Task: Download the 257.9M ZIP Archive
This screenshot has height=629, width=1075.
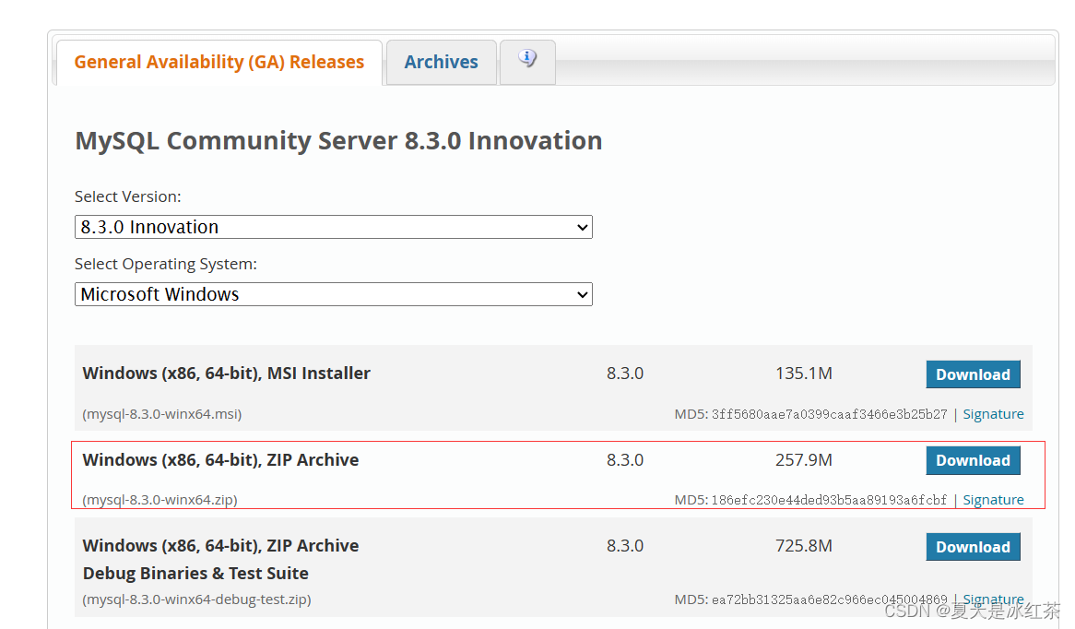Action: coord(973,460)
